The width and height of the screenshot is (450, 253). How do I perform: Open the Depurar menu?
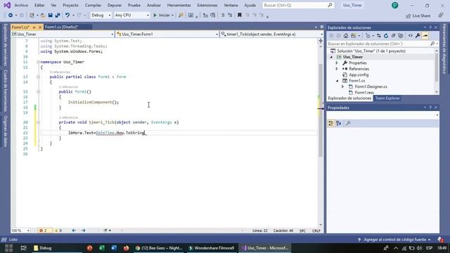coord(115,5)
